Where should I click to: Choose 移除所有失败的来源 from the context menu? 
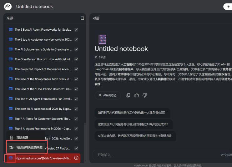pyautogui.click(x=26, y=148)
